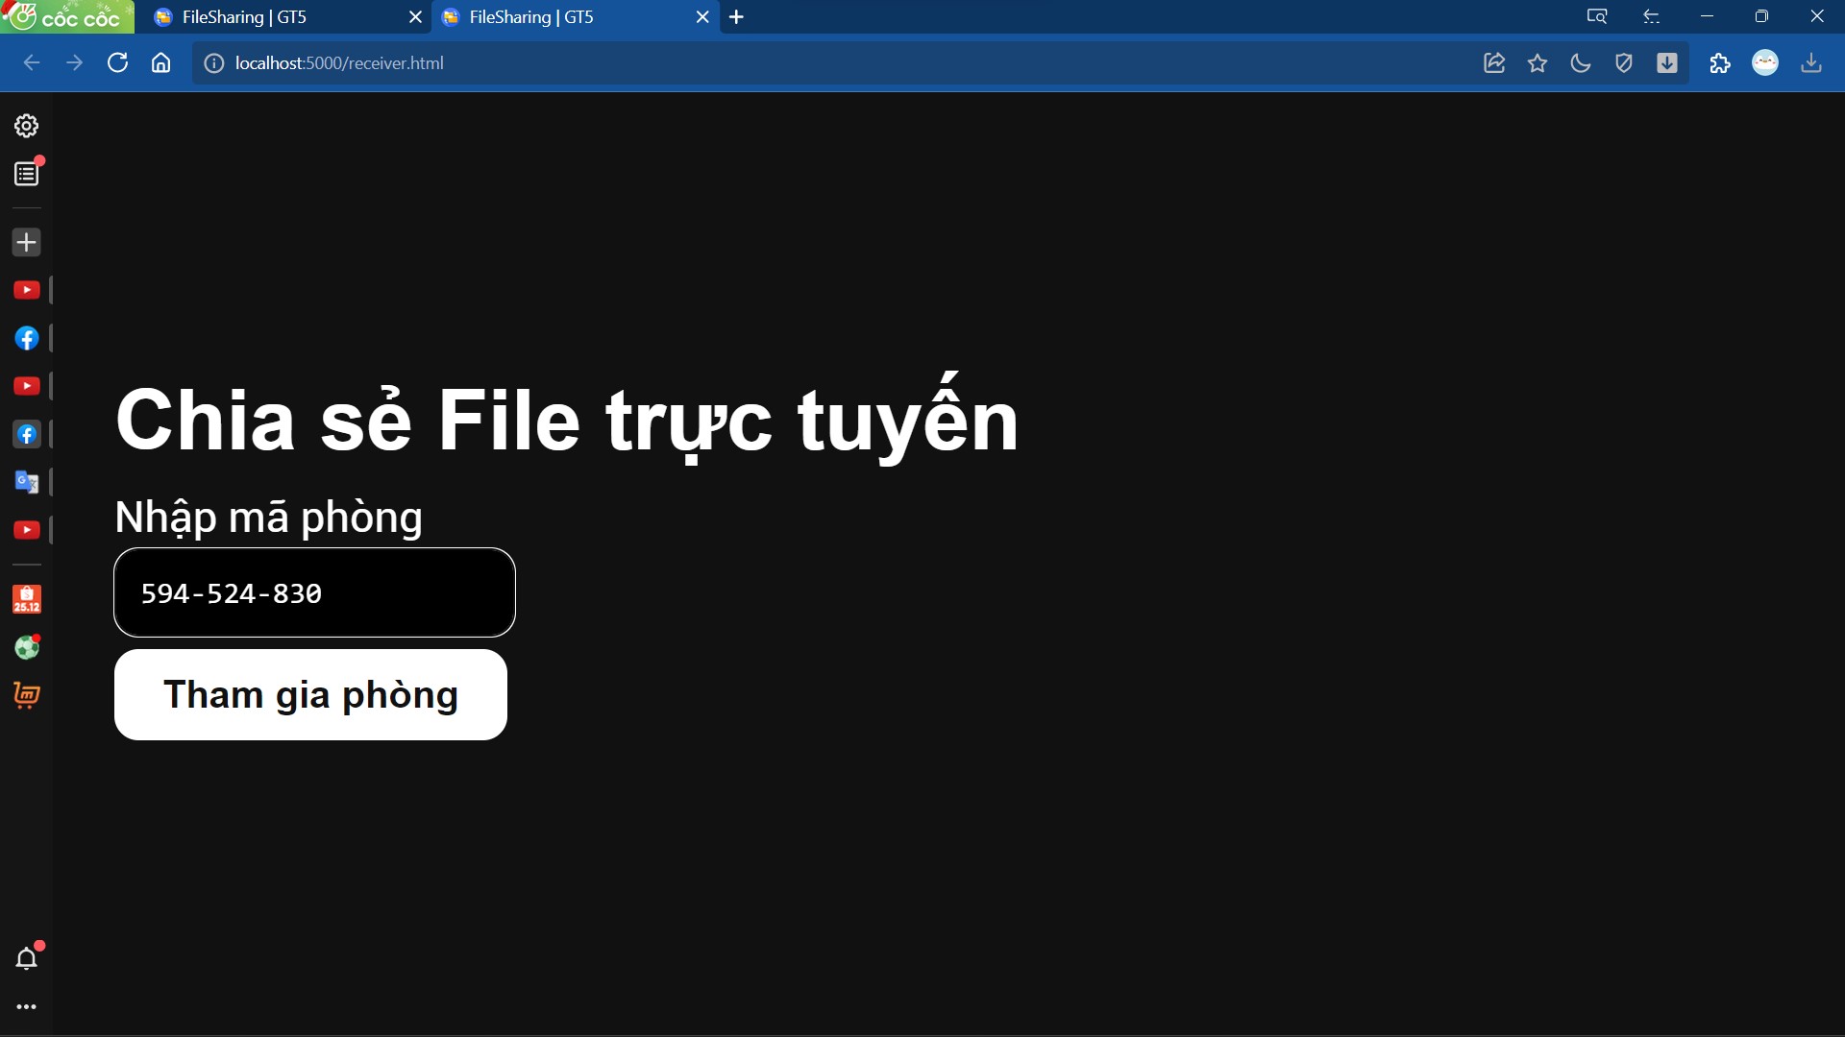1845x1037 pixels.
Task: Open the news feed panel in sidebar
Action: pyautogui.click(x=26, y=173)
